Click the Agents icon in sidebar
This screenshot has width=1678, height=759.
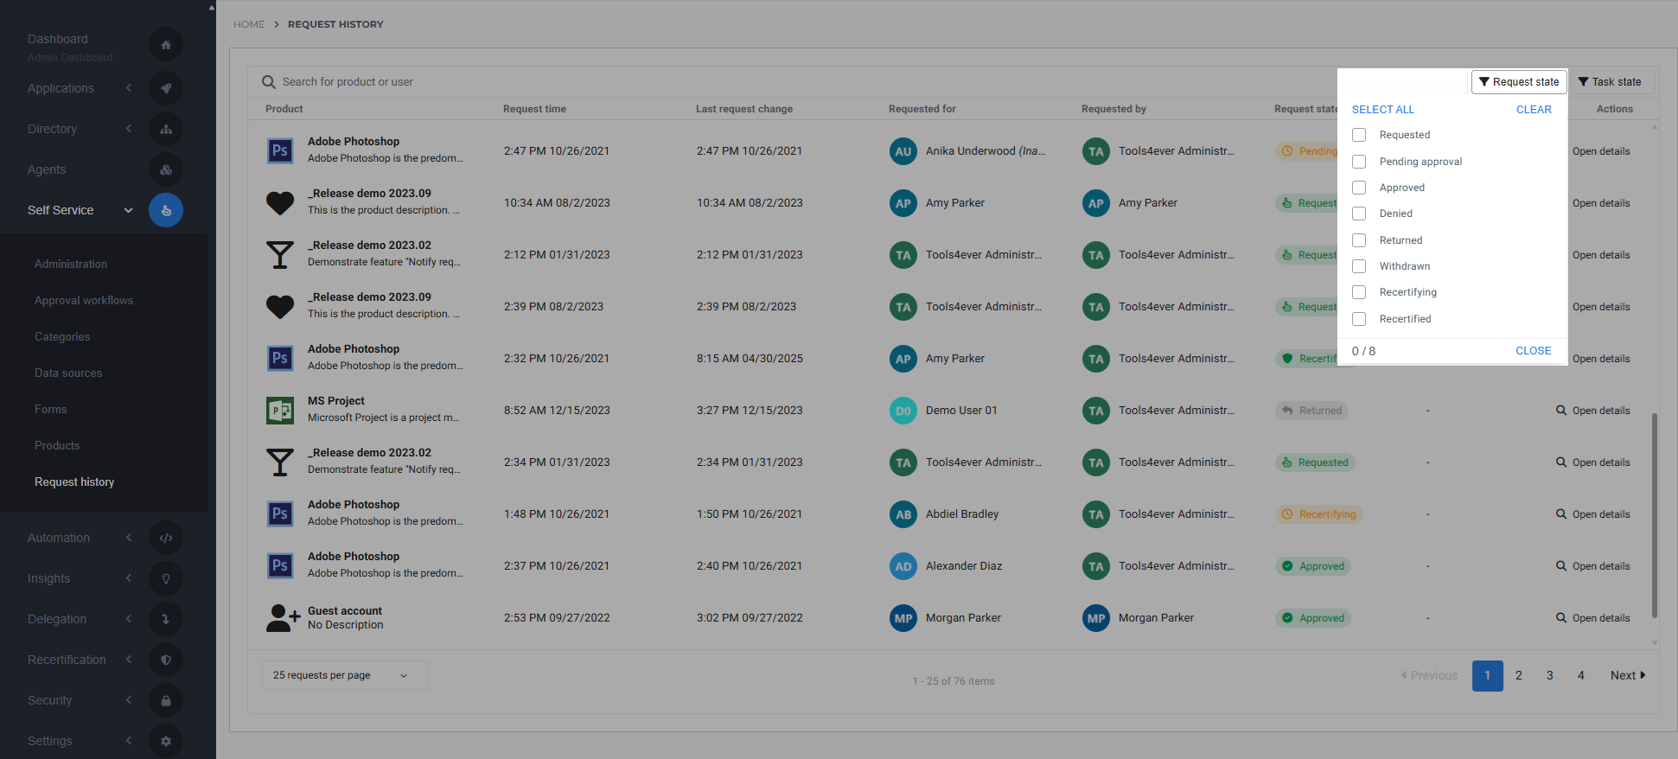166,169
